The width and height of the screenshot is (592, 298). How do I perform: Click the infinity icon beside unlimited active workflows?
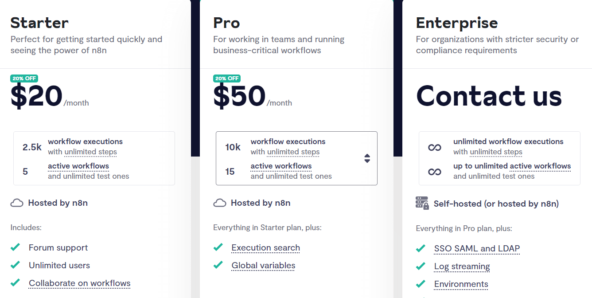click(x=435, y=172)
